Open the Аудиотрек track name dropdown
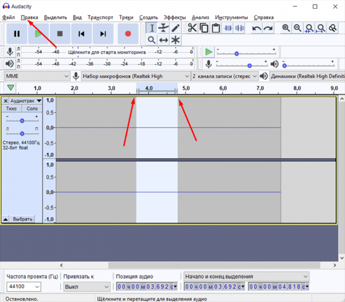The width and height of the screenshot is (345, 302). (x=26, y=101)
